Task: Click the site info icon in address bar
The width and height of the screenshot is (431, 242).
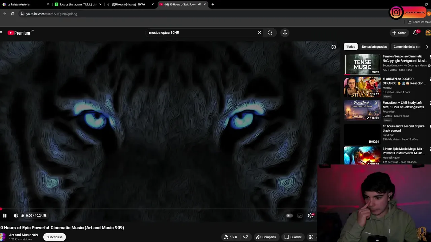Action: (x=22, y=14)
